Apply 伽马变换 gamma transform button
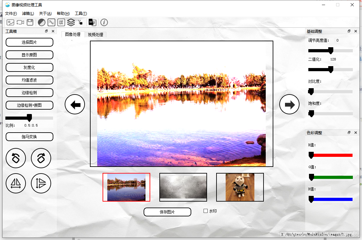 pyautogui.click(x=29, y=137)
